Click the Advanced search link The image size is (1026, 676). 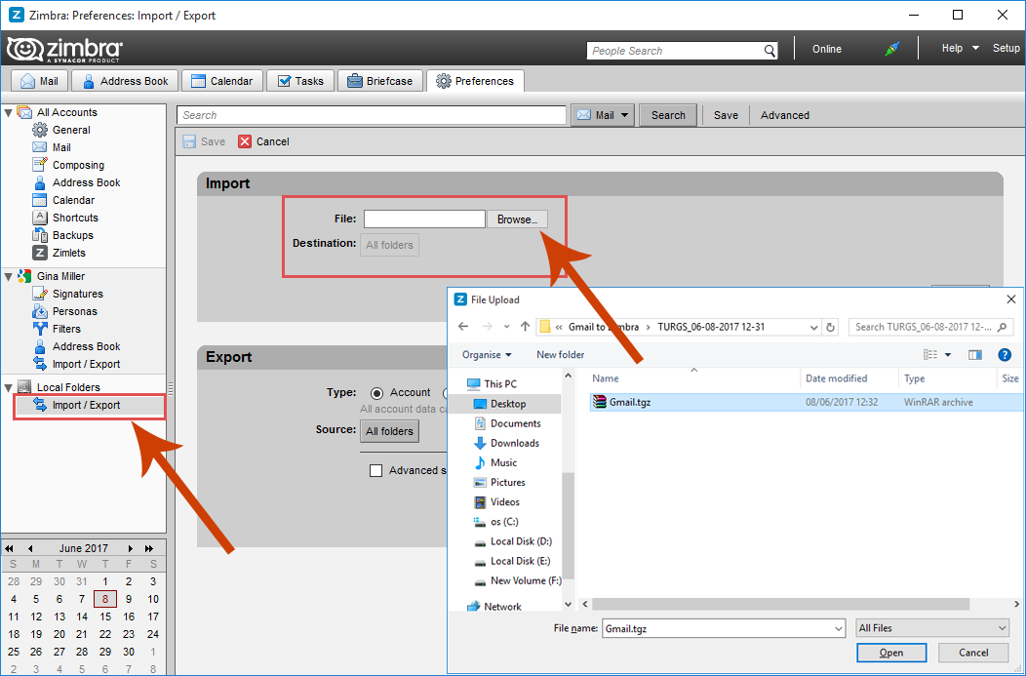pyautogui.click(x=784, y=115)
